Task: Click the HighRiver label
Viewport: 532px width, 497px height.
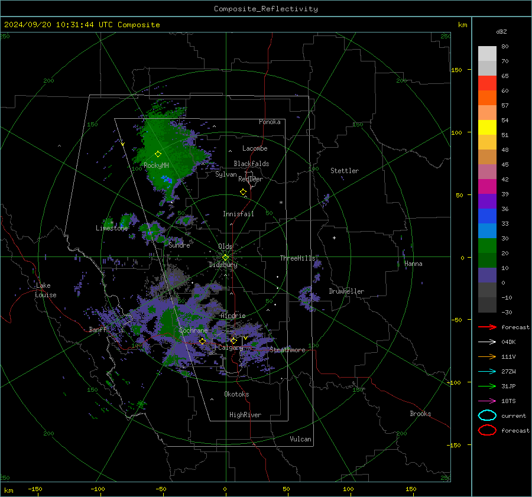Action: [x=245, y=415]
